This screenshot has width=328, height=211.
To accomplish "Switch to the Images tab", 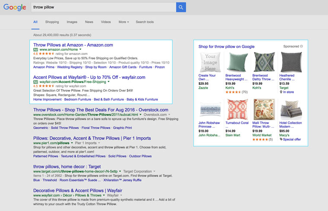I will pyautogui.click(x=72, y=22).
